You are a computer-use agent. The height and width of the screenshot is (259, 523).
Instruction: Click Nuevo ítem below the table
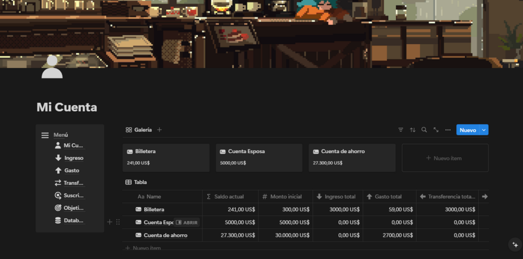coord(144,248)
